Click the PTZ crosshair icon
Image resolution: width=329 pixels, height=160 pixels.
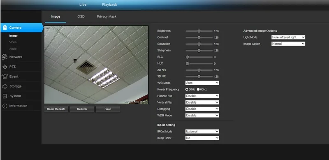(x=5, y=67)
